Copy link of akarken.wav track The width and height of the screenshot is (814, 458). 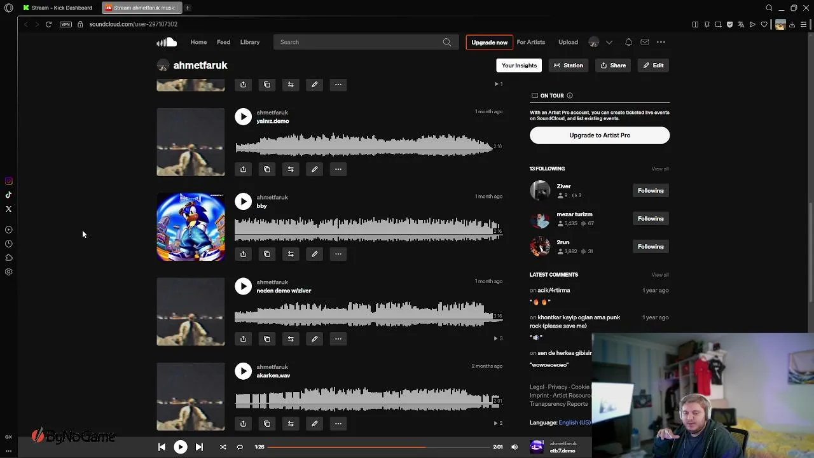pos(267,424)
